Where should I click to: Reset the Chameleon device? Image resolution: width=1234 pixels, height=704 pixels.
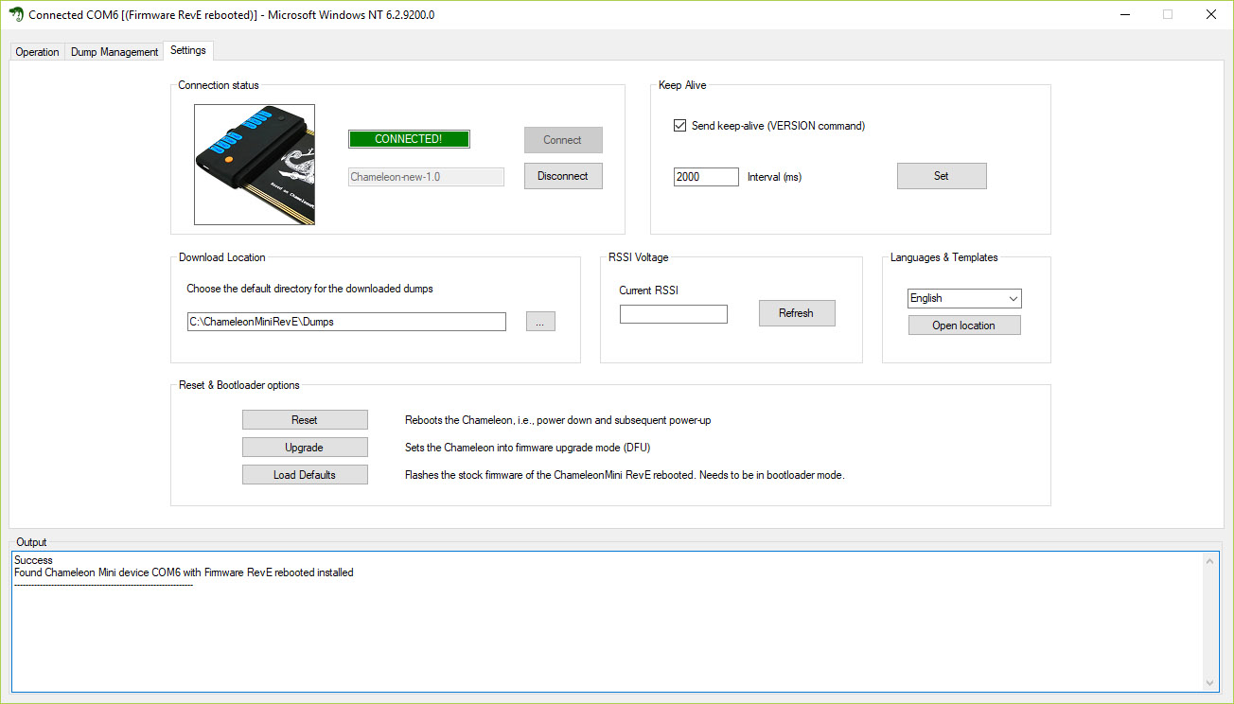coord(305,420)
